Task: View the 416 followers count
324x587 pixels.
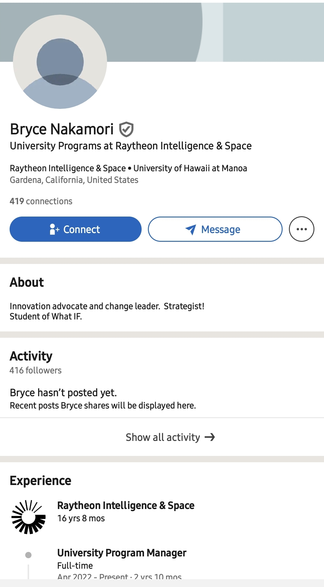Action: pyautogui.click(x=35, y=370)
